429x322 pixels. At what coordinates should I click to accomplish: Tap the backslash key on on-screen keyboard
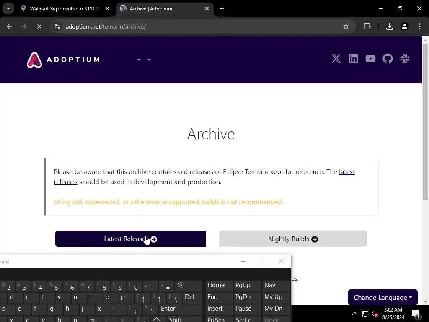click(174, 297)
